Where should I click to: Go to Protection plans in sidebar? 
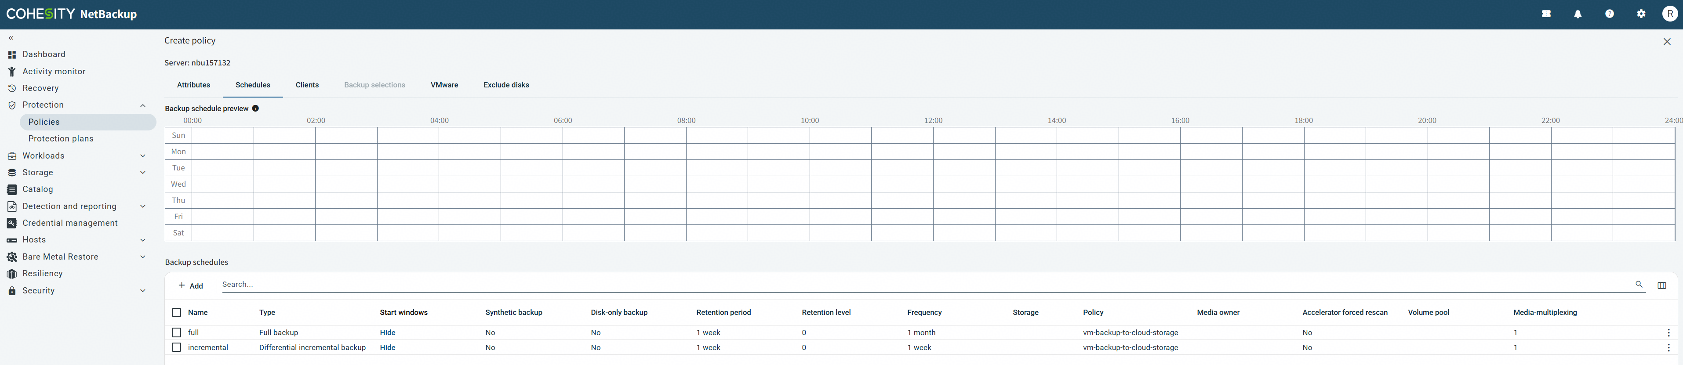[x=61, y=139]
